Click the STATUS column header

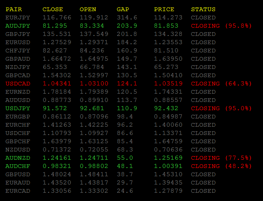point(203,9)
